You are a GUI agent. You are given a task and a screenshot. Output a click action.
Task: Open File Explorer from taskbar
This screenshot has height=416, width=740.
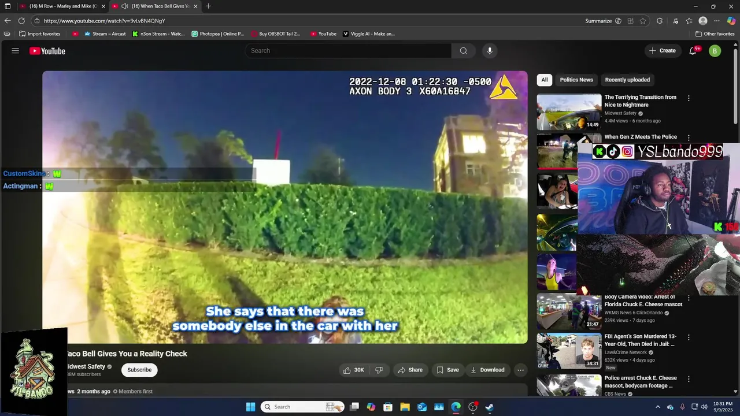coord(405,407)
